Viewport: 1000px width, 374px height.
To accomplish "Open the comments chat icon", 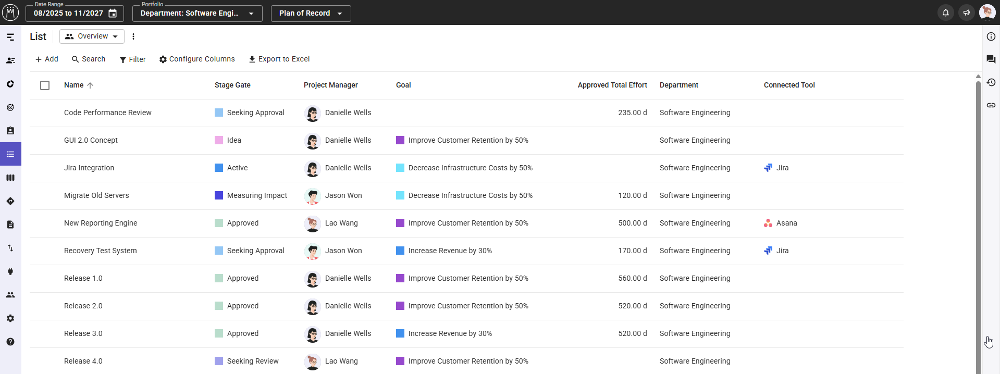I will [991, 59].
